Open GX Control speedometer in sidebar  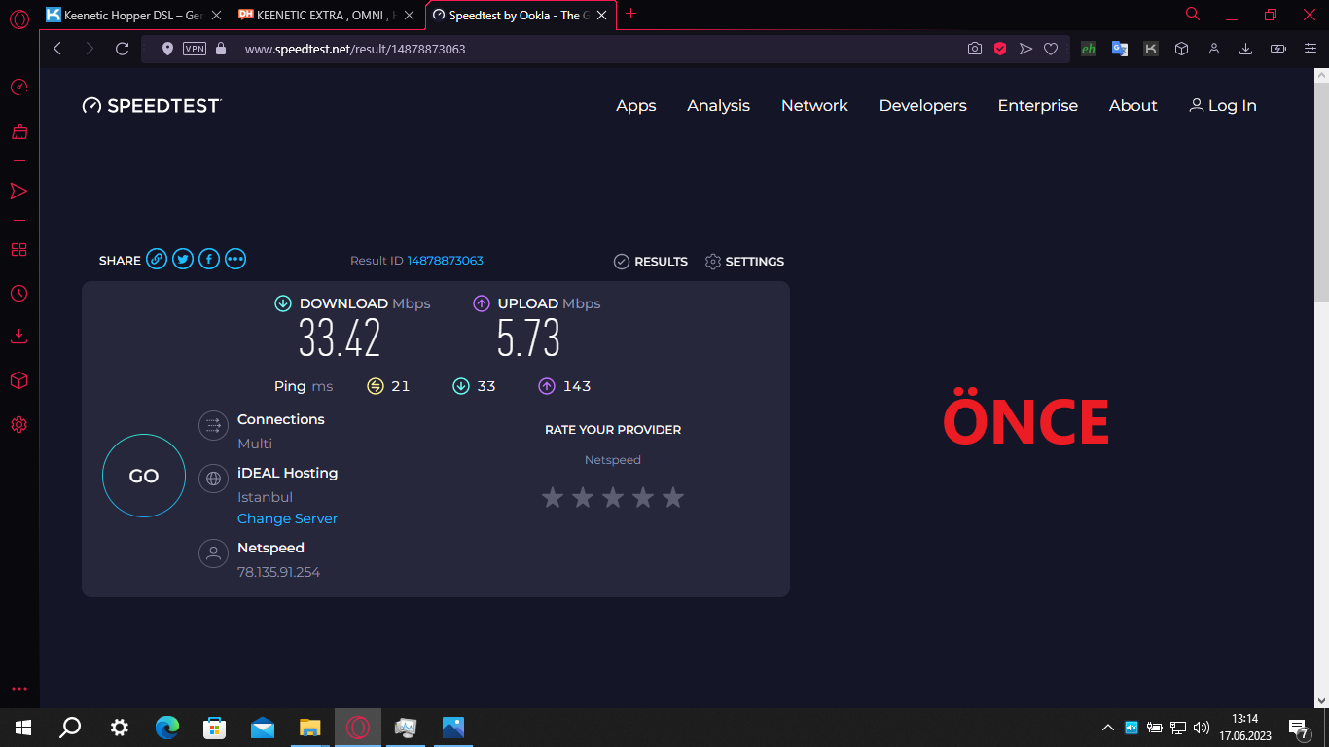(18, 88)
